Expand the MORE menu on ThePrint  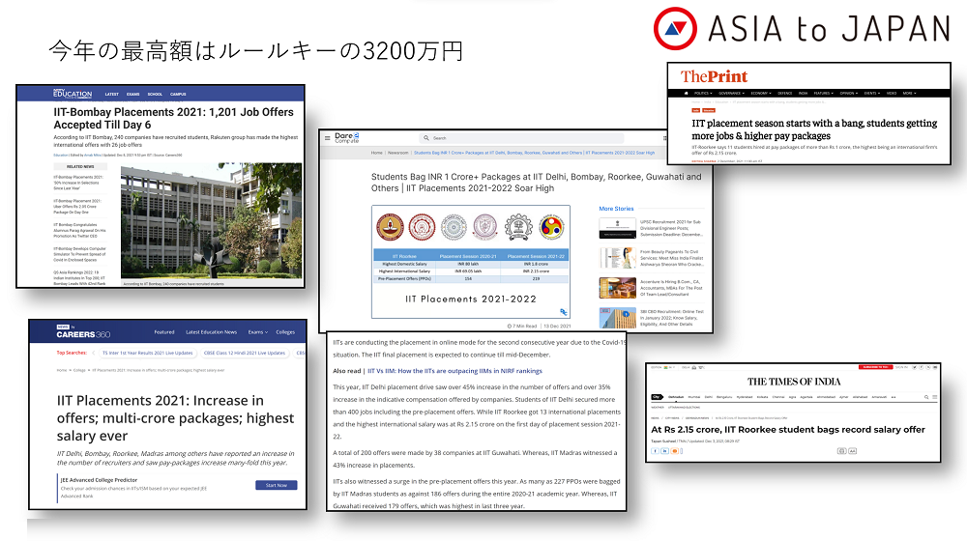point(910,93)
